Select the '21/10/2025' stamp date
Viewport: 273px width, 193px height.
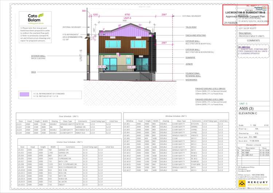[x=231, y=23]
